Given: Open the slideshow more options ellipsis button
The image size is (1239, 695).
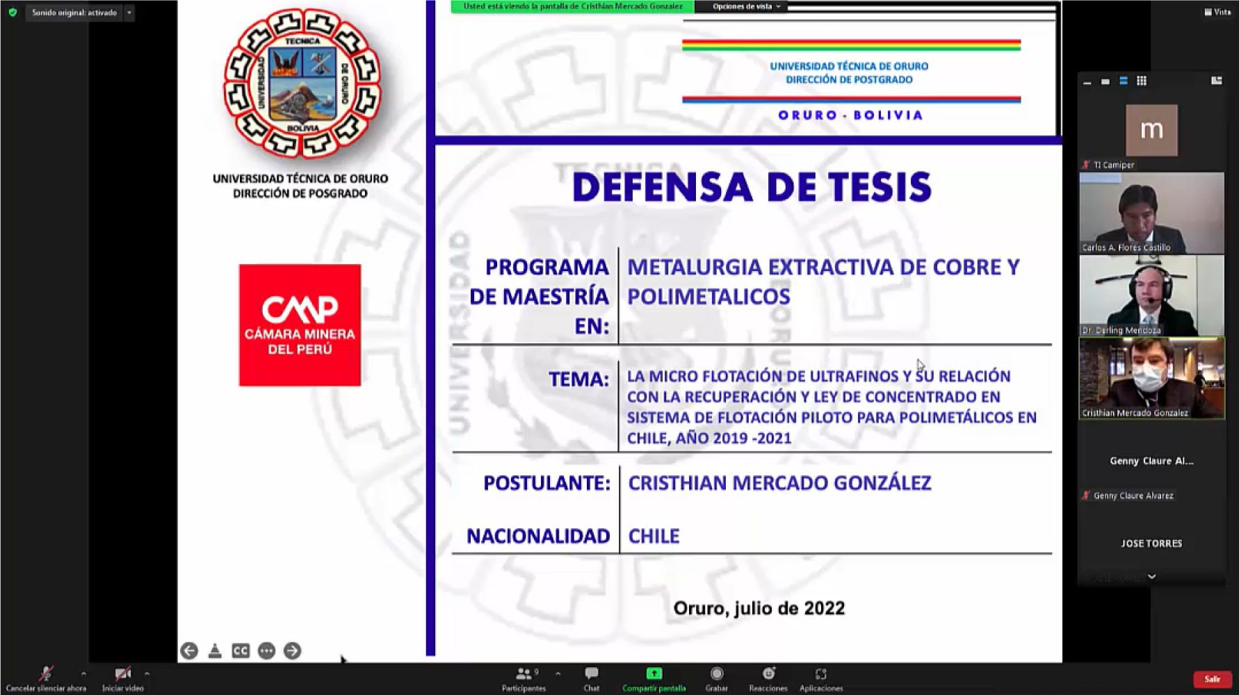Looking at the screenshot, I should click(266, 651).
